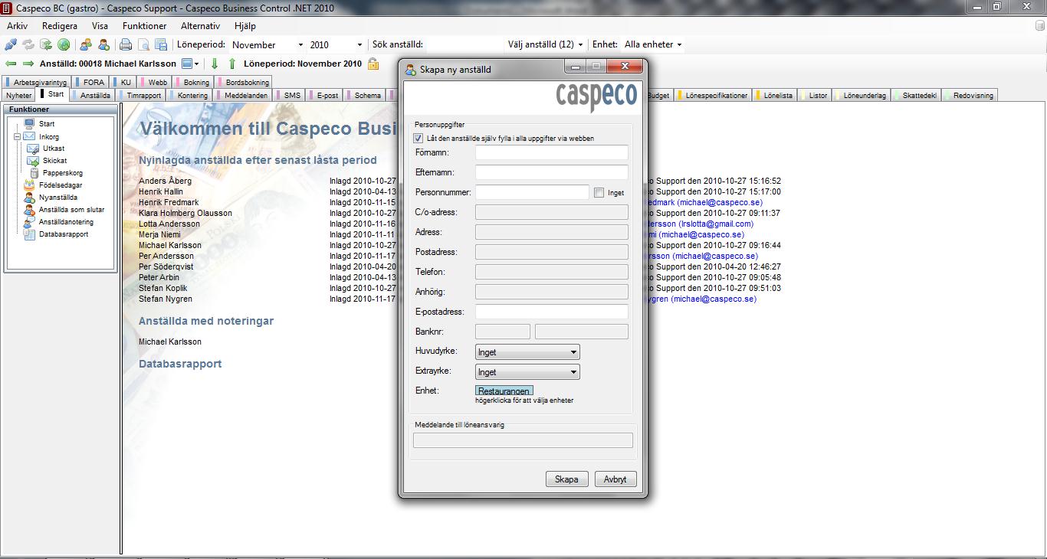
Task: Click Klara Holmberg Olausson in employee list
Action: tap(185, 213)
